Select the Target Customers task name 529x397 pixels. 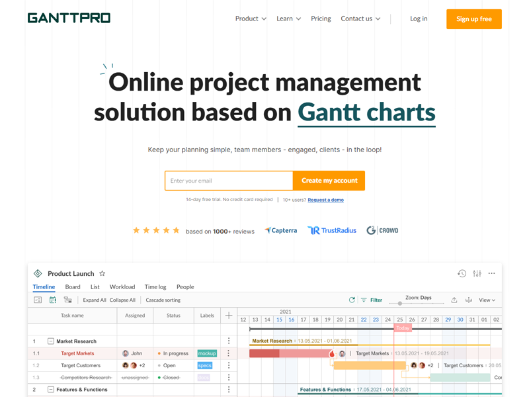(x=81, y=366)
